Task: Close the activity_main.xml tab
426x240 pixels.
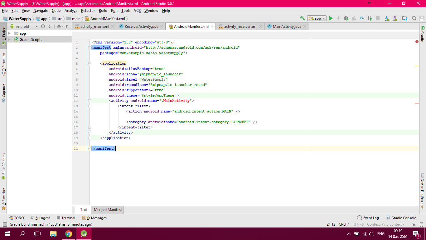Action: point(112,27)
